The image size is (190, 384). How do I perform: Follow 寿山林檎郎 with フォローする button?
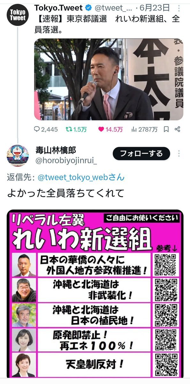tap(141, 153)
